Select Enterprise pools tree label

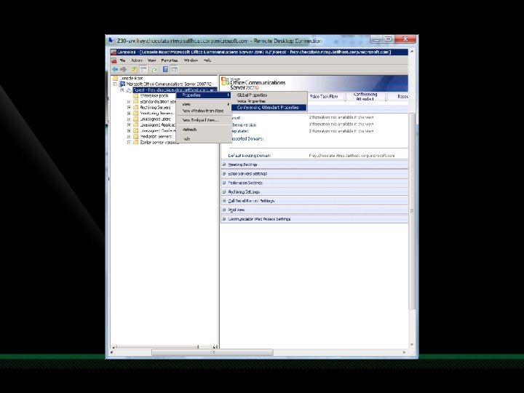pos(154,95)
